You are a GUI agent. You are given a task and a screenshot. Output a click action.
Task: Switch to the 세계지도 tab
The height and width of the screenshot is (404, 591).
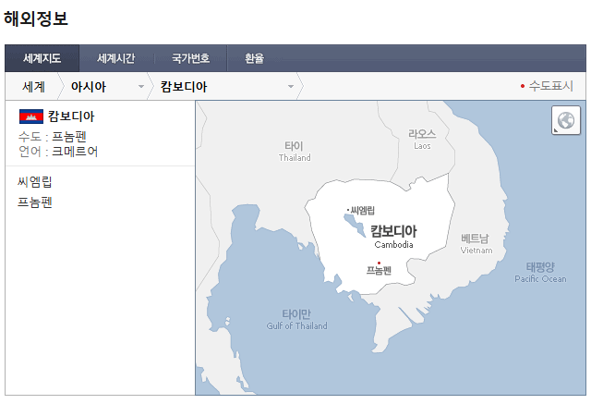(42, 58)
